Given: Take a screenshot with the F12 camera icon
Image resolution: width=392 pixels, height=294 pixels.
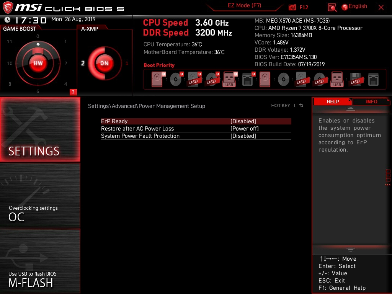Looking at the screenshot, I should [292, 7].
